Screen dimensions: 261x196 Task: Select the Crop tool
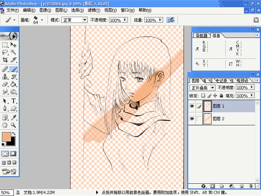(x=5, y=60)
